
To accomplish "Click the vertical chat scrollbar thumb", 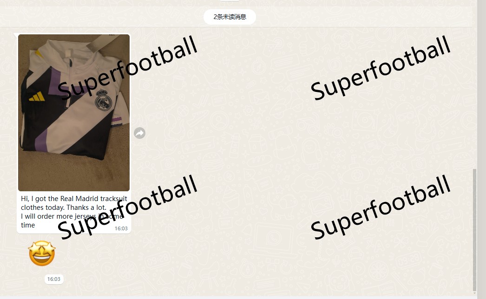I will pyautogui.click(x=474, y=230).
